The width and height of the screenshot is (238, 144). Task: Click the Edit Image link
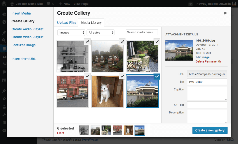click(202, 57)
